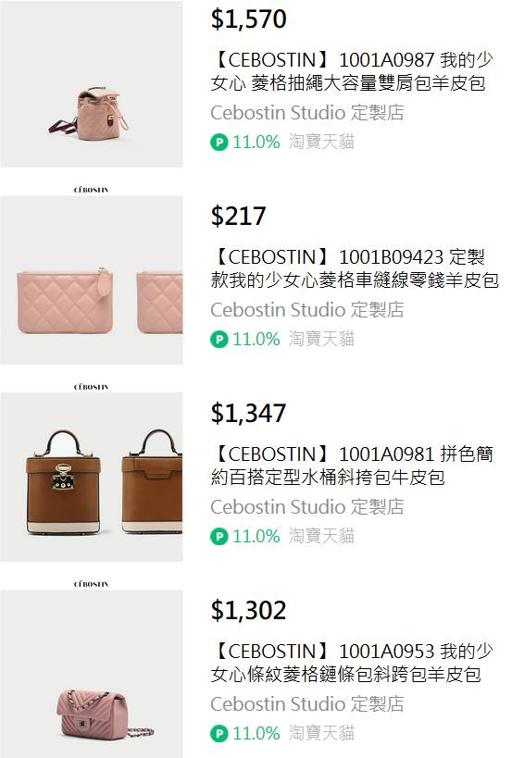Click Cebostin Studio store name under $1,570 item
The width and height of the screenshot is (512, 758).
point(307,113)
